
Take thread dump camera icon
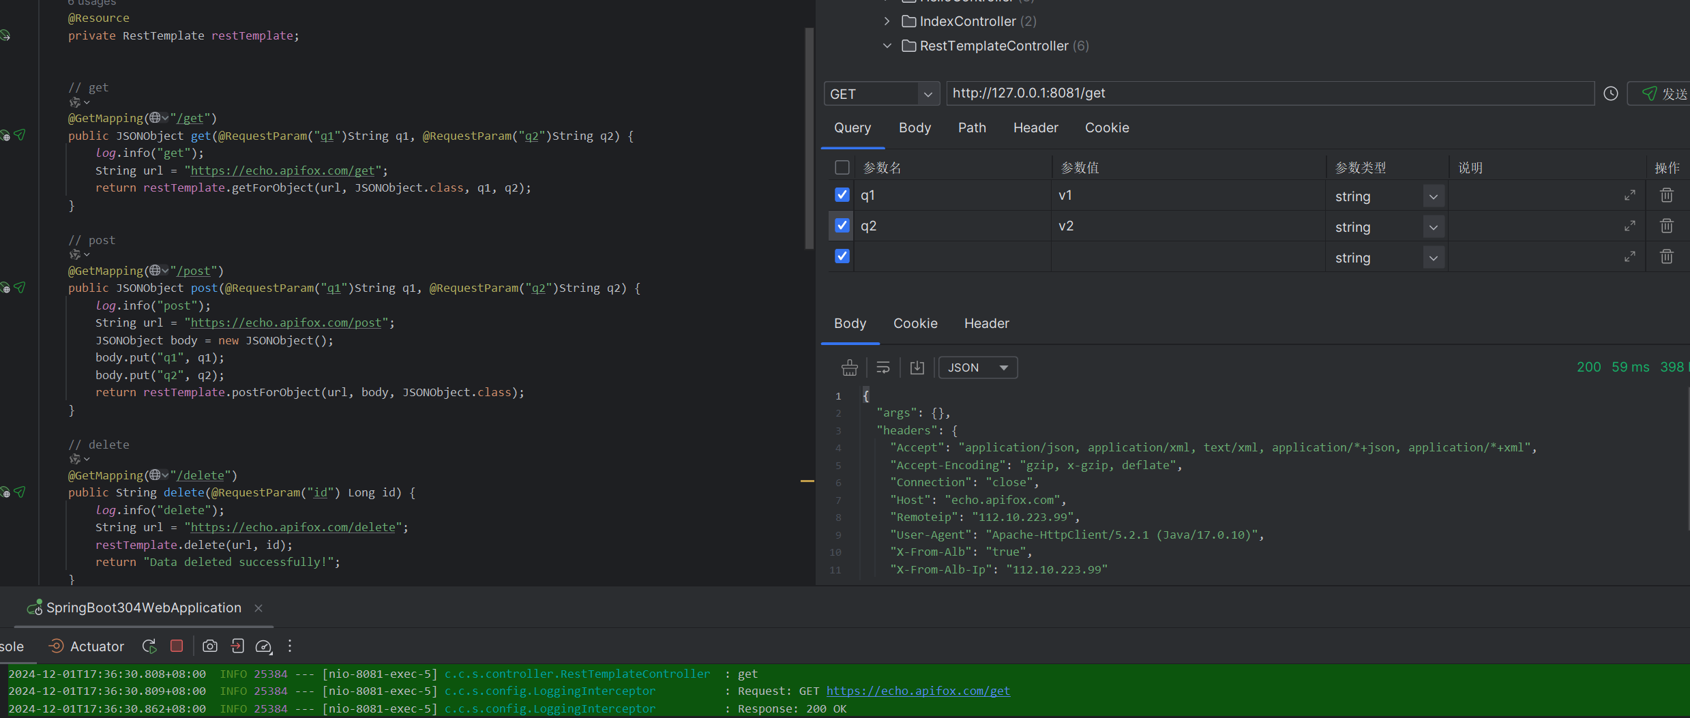click(210, 646)
